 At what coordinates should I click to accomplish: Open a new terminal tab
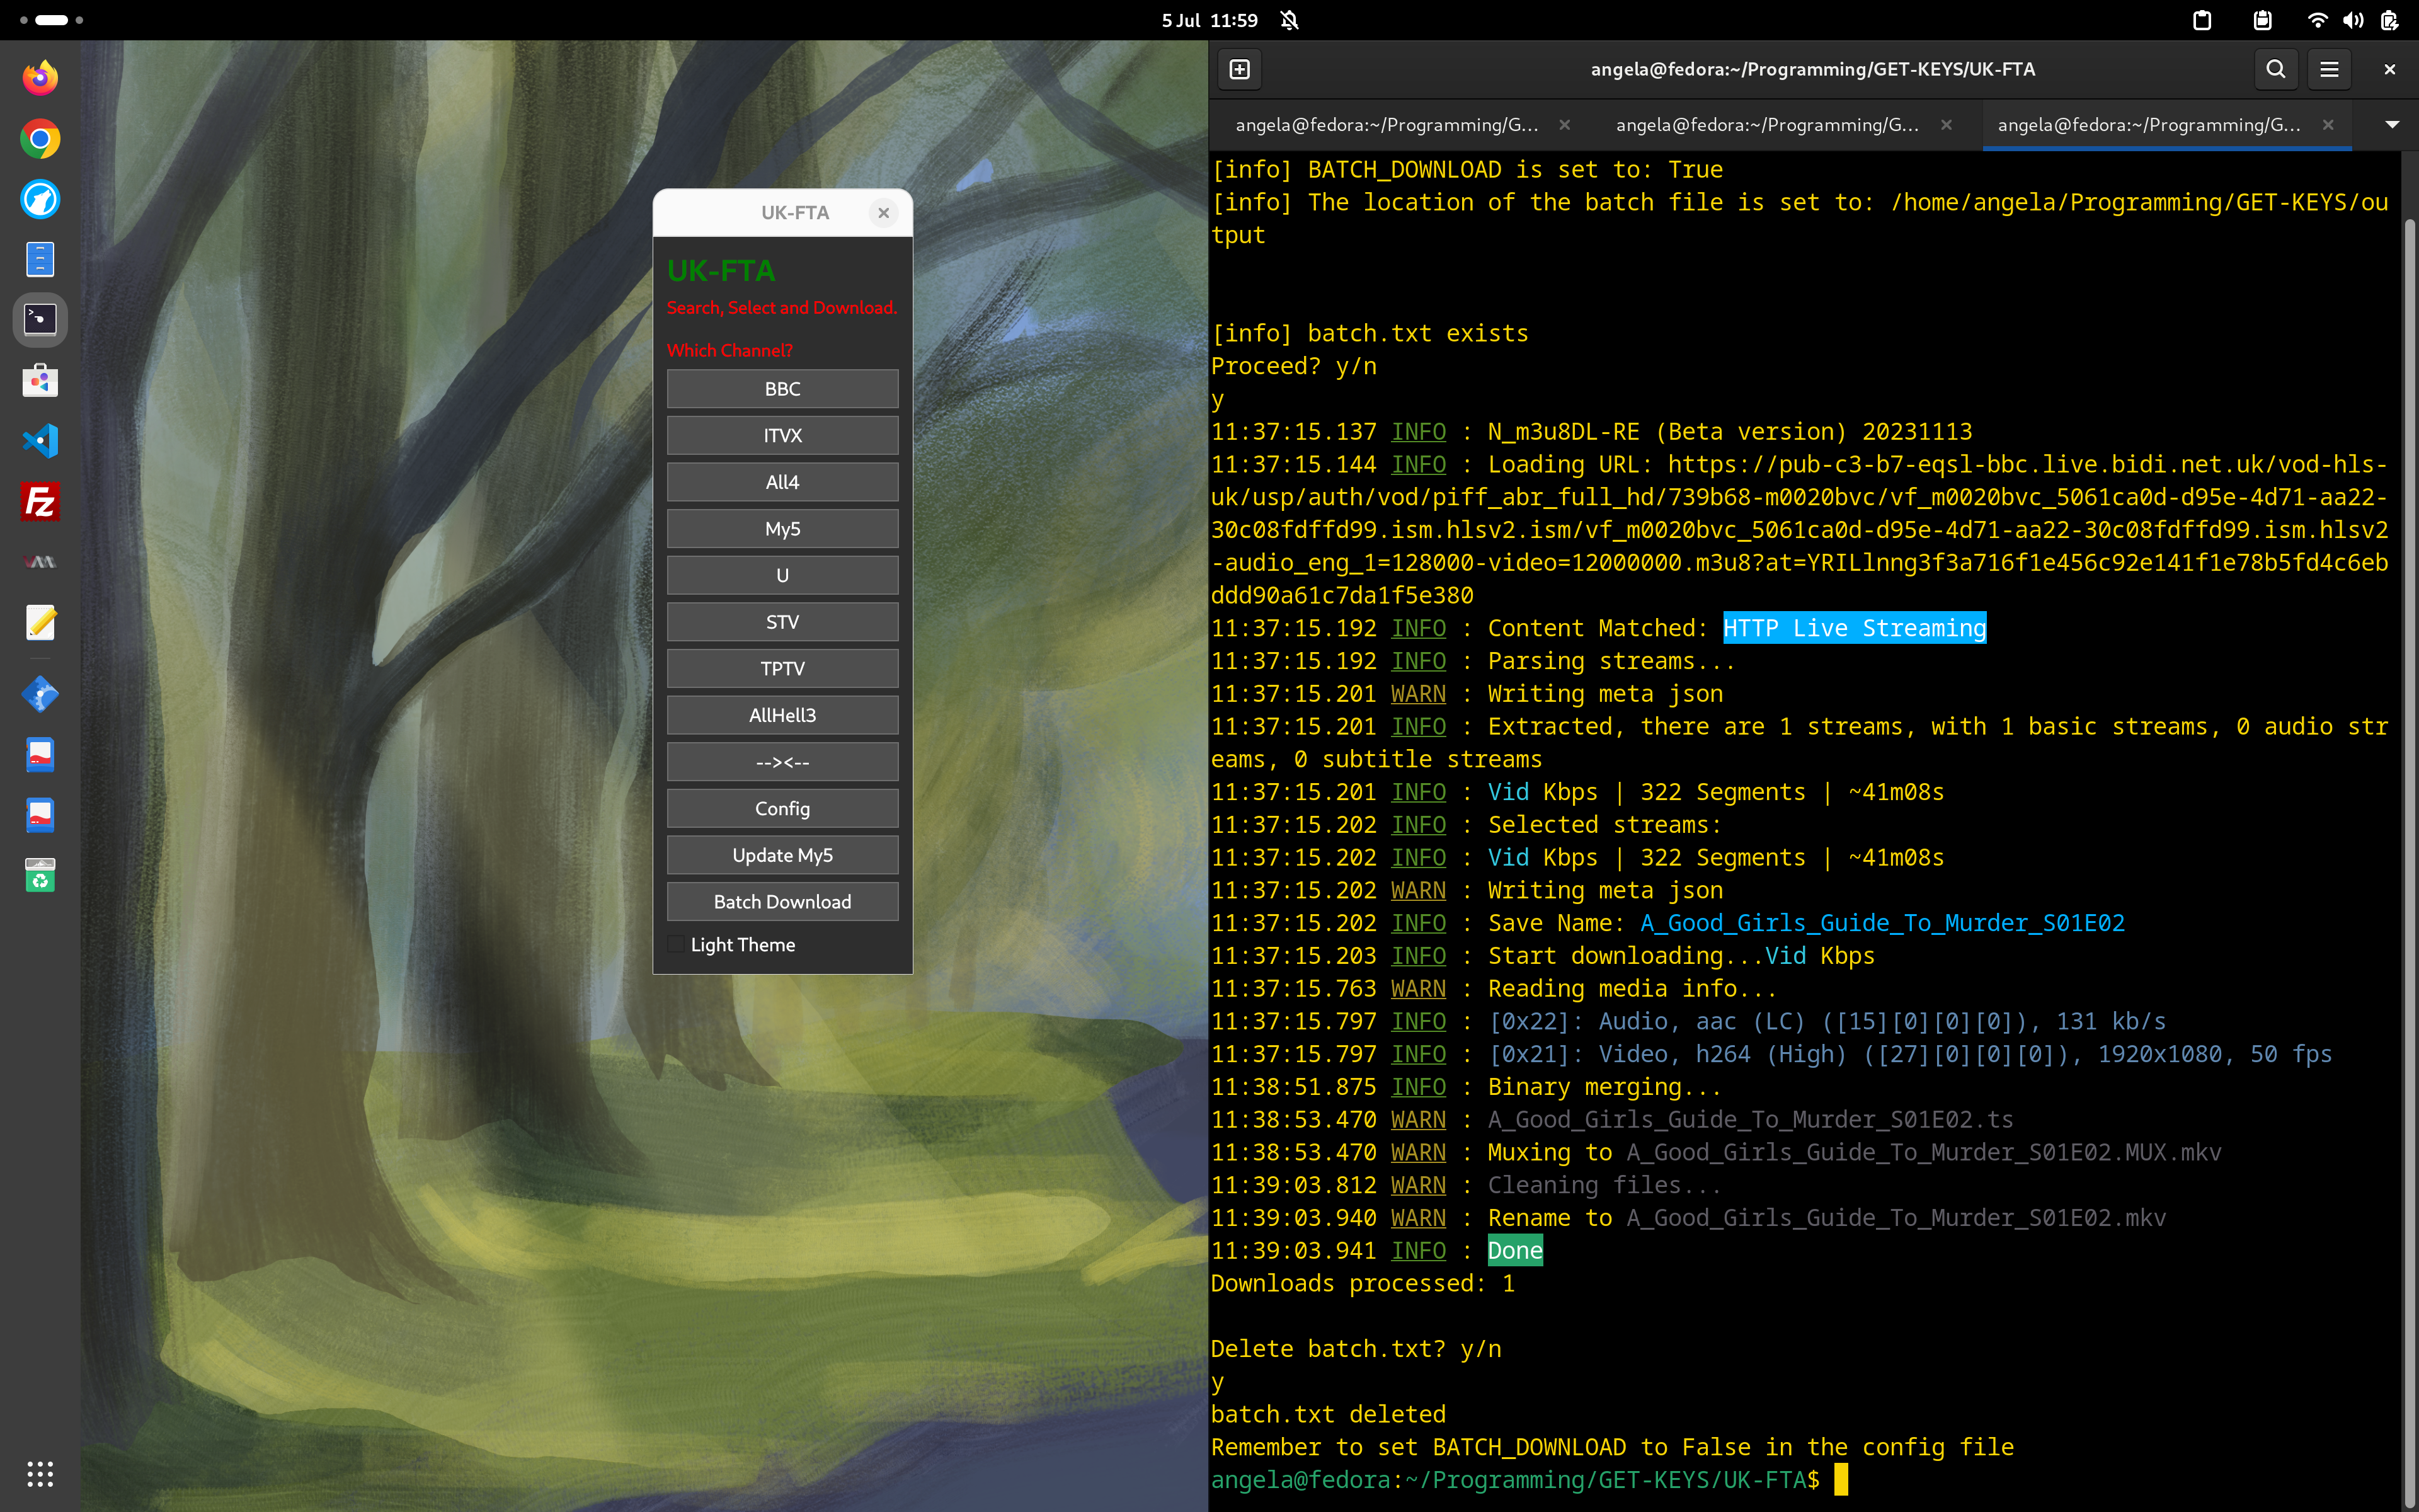pyautogui.click(x=1240, y=69)
